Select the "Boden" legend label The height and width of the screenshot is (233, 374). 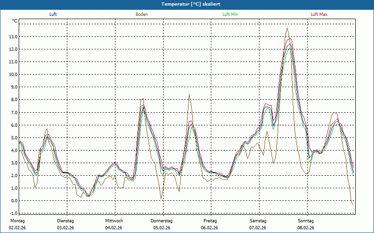coord(142,14)
